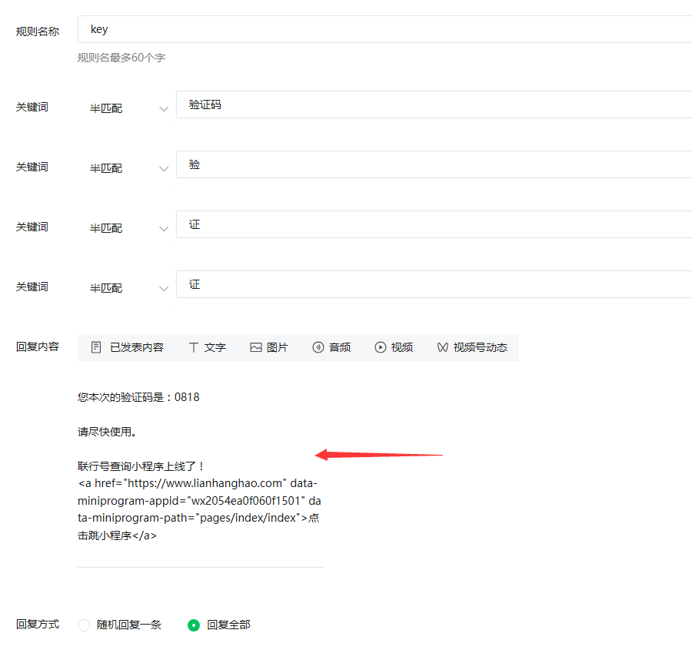
Task: Open match-type dropdown for keyword 验
Action: [x=127, y=168]
